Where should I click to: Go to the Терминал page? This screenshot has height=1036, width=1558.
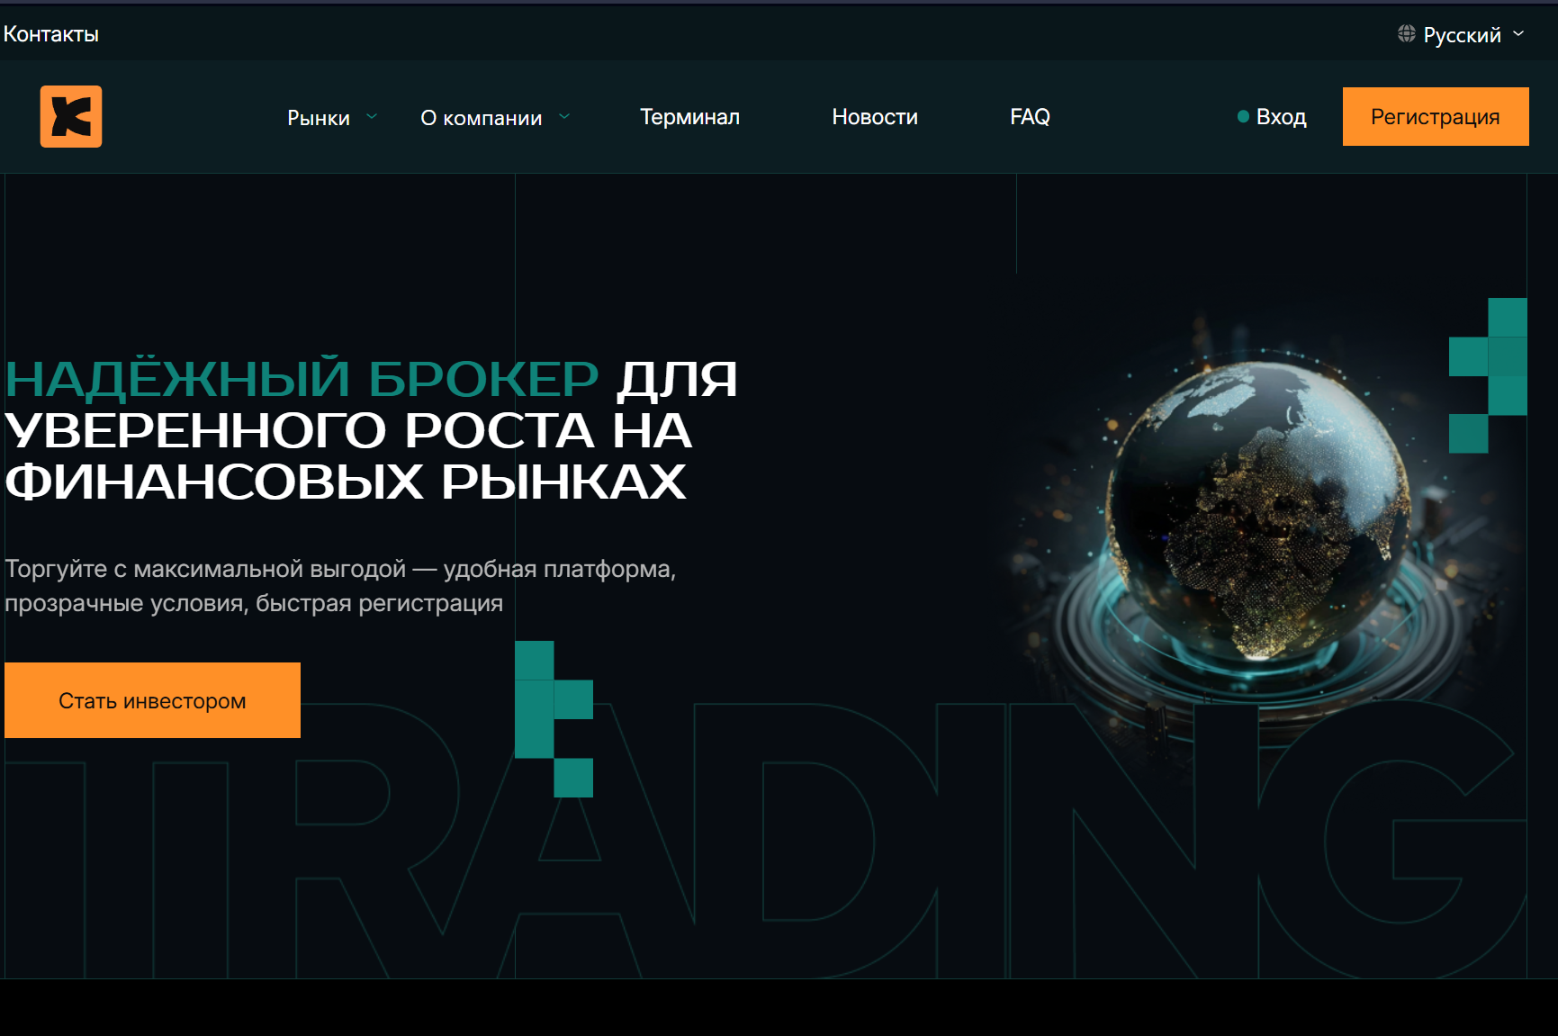click(x=689, y=117)
